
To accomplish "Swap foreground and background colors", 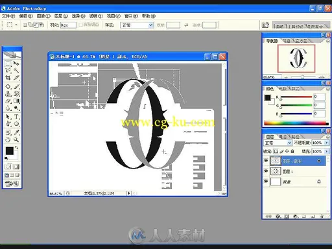I will point(17,148).
